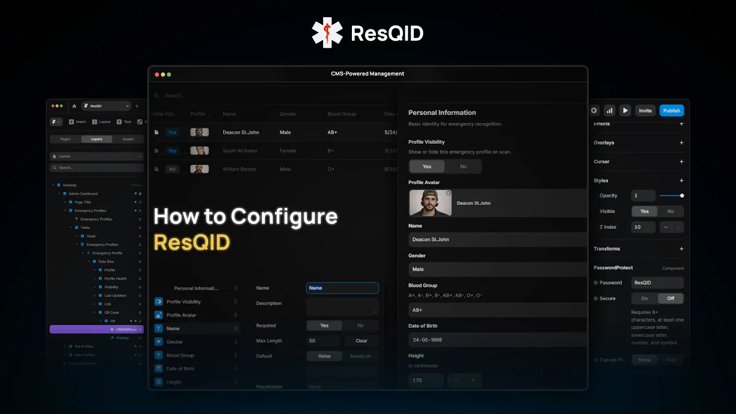This screenshot has height=414, width=736.
Task: Click Sarah Whitaker's avatar thumbnail in the table
Action: 200,151
